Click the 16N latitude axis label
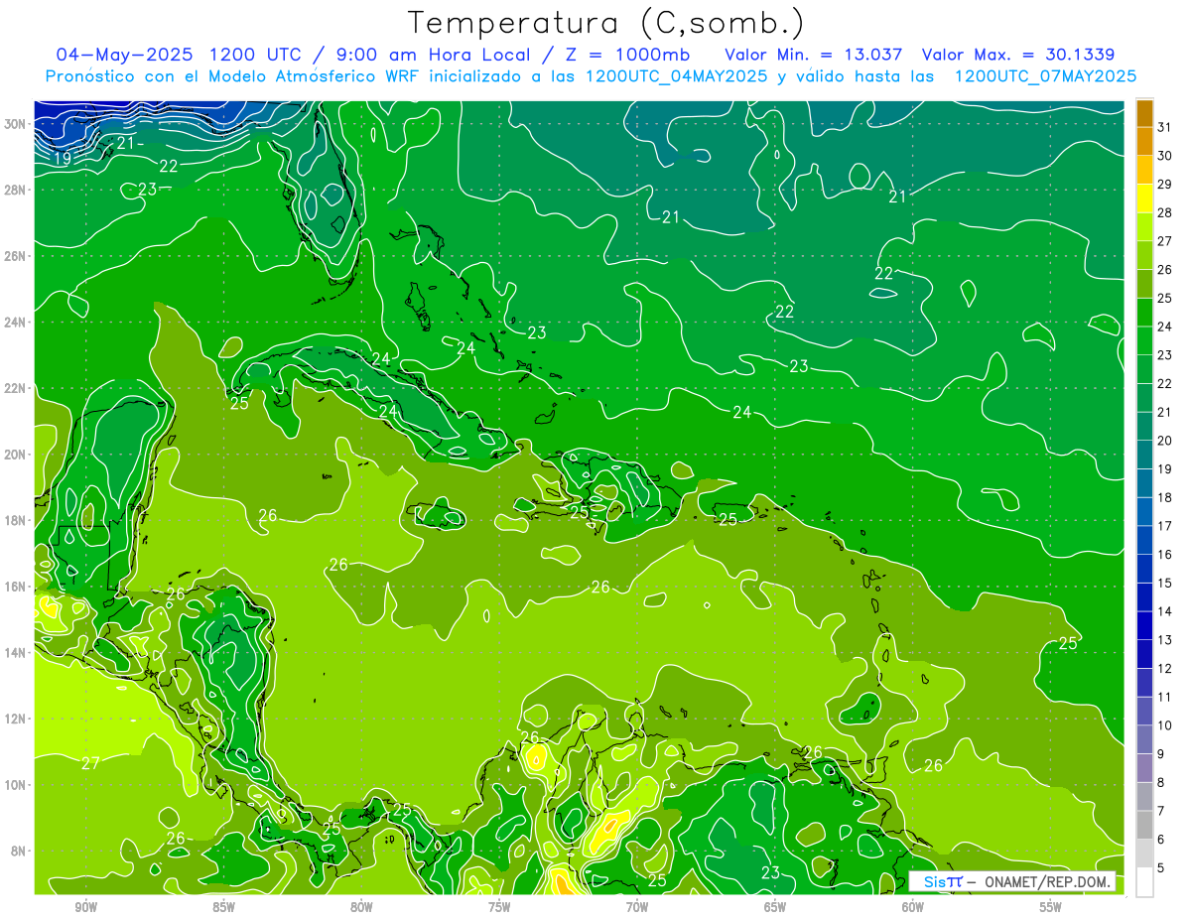Image resolution: width=1191 pixels, height=920 pixels. click(17, 587)
